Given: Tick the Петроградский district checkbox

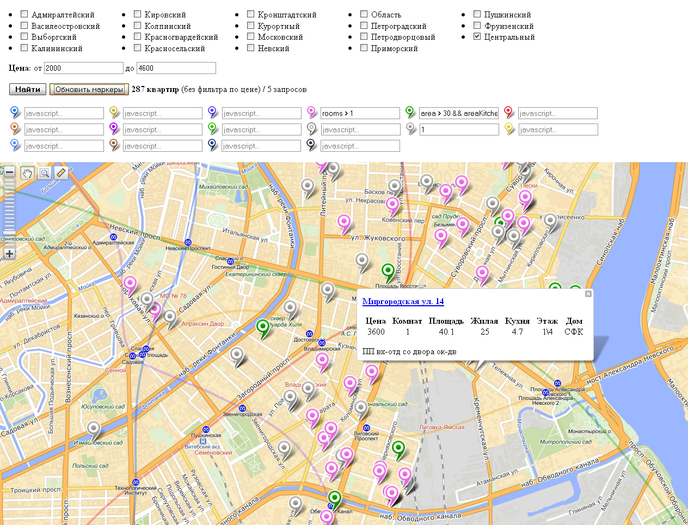Looking at the screenshot, I should coord(364,25).
